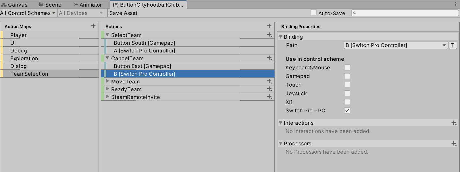Add binding to CancelTeam action
The width and height of the screenshot is (460, 172).
269,58
